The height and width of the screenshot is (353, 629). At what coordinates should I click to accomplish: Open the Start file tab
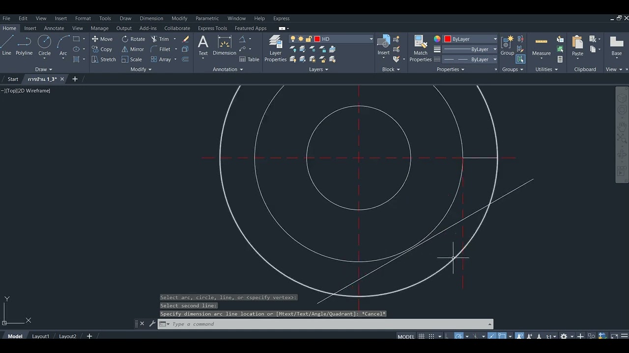[13, 79]
